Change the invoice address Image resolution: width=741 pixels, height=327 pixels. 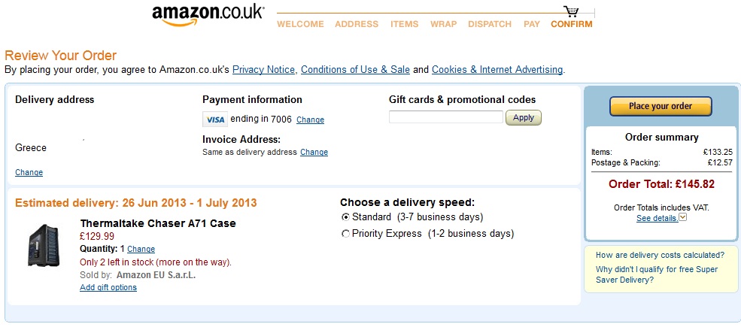point(314,152)
